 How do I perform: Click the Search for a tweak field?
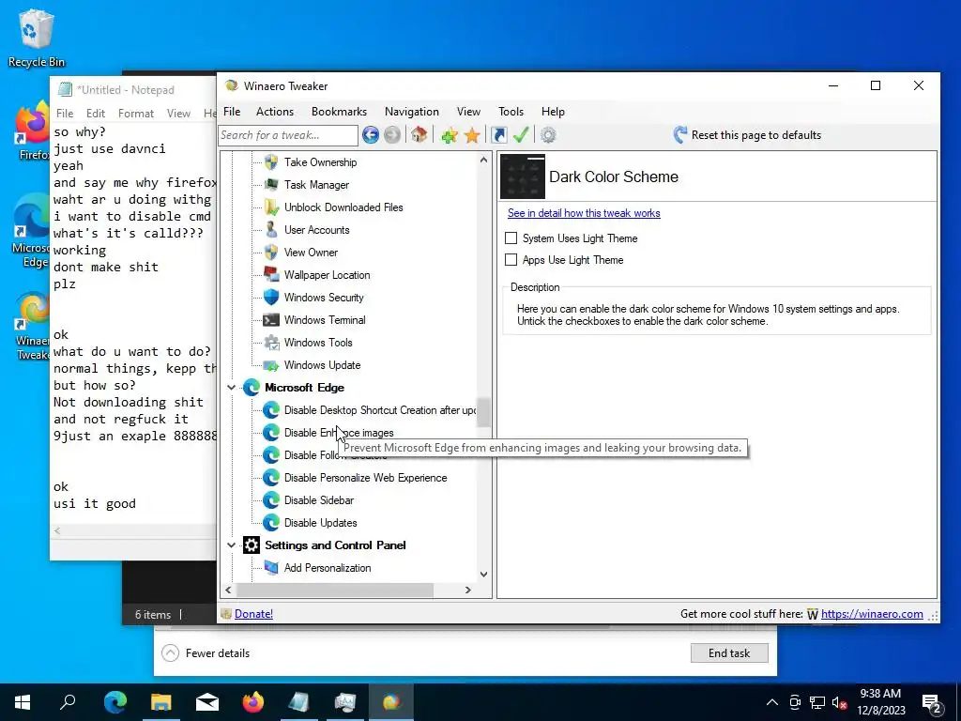(288, 135)
